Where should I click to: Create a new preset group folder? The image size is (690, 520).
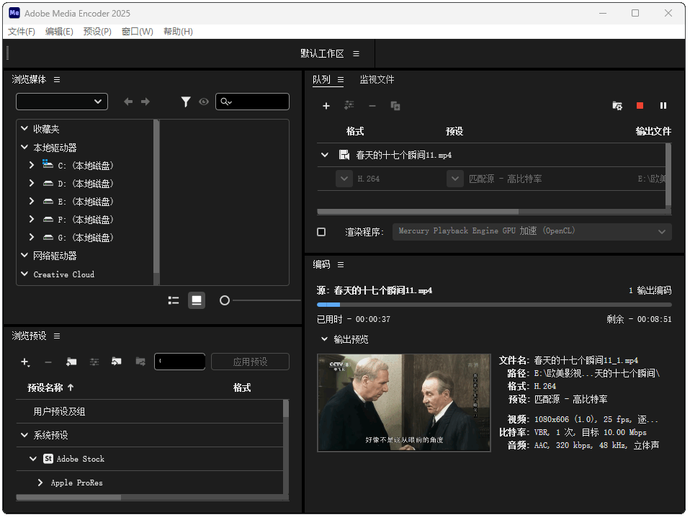71,362
